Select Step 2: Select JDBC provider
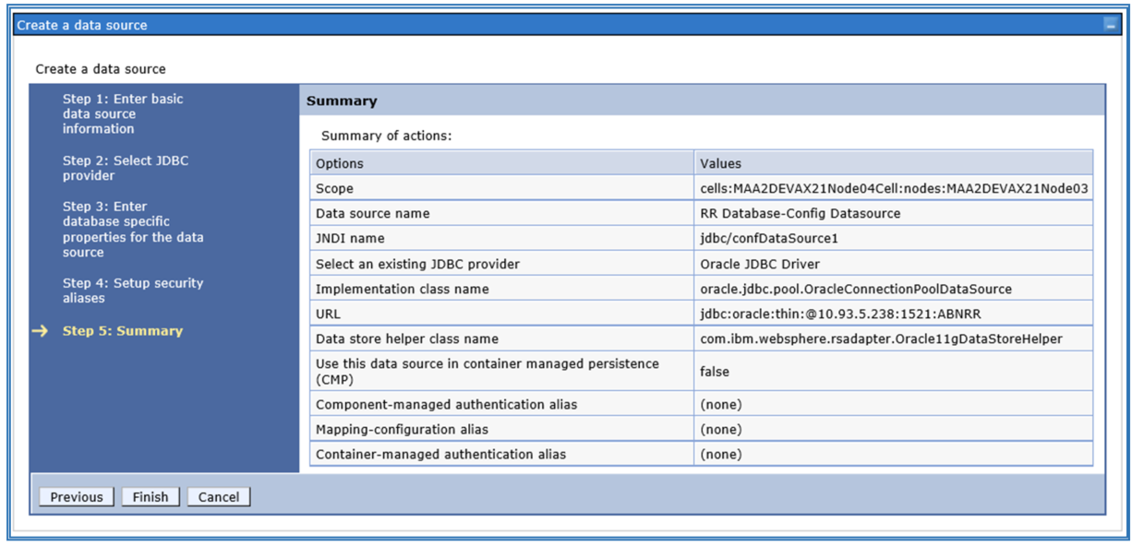The image size is (1132, 546). (x=126, y=168)
